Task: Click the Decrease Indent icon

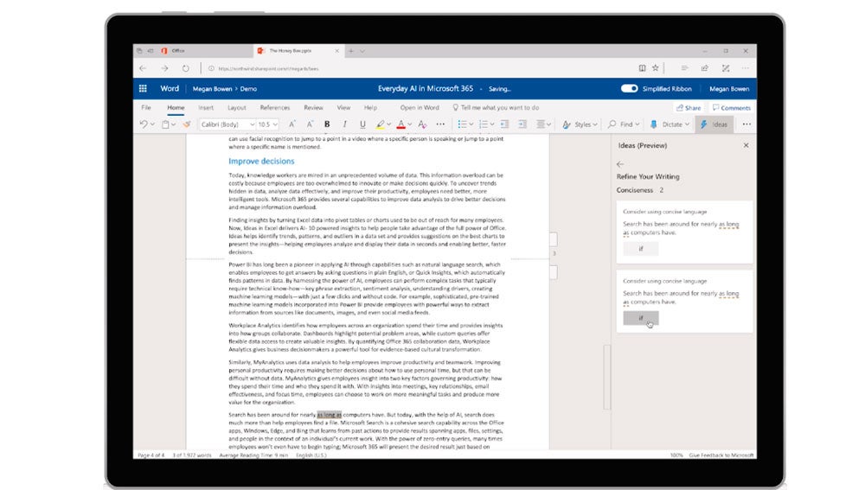Action: coord(504,124)
